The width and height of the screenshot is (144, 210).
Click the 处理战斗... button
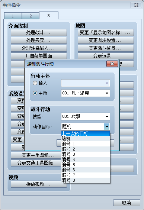point(39,33)
